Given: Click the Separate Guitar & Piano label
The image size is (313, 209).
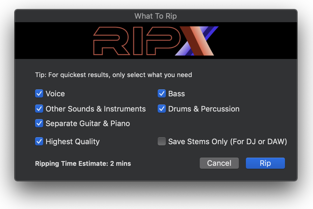Looking at the screenshot, I should [x=88, y=123].
